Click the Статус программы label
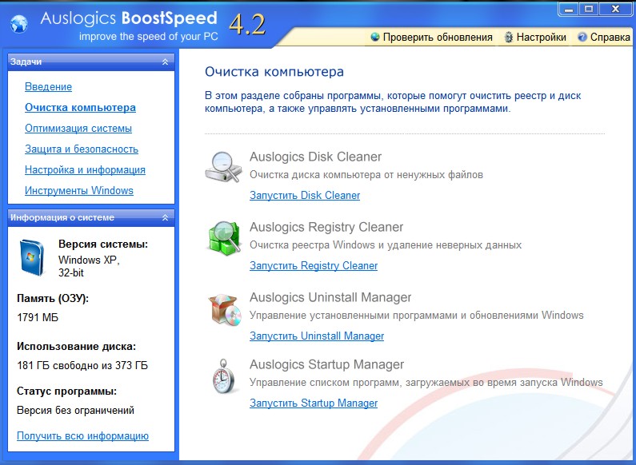636x465 pixels. tap(67, 391)
